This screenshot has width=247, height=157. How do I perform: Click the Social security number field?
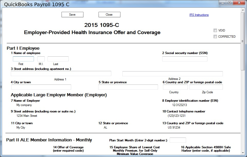click(x=185, y=59)
